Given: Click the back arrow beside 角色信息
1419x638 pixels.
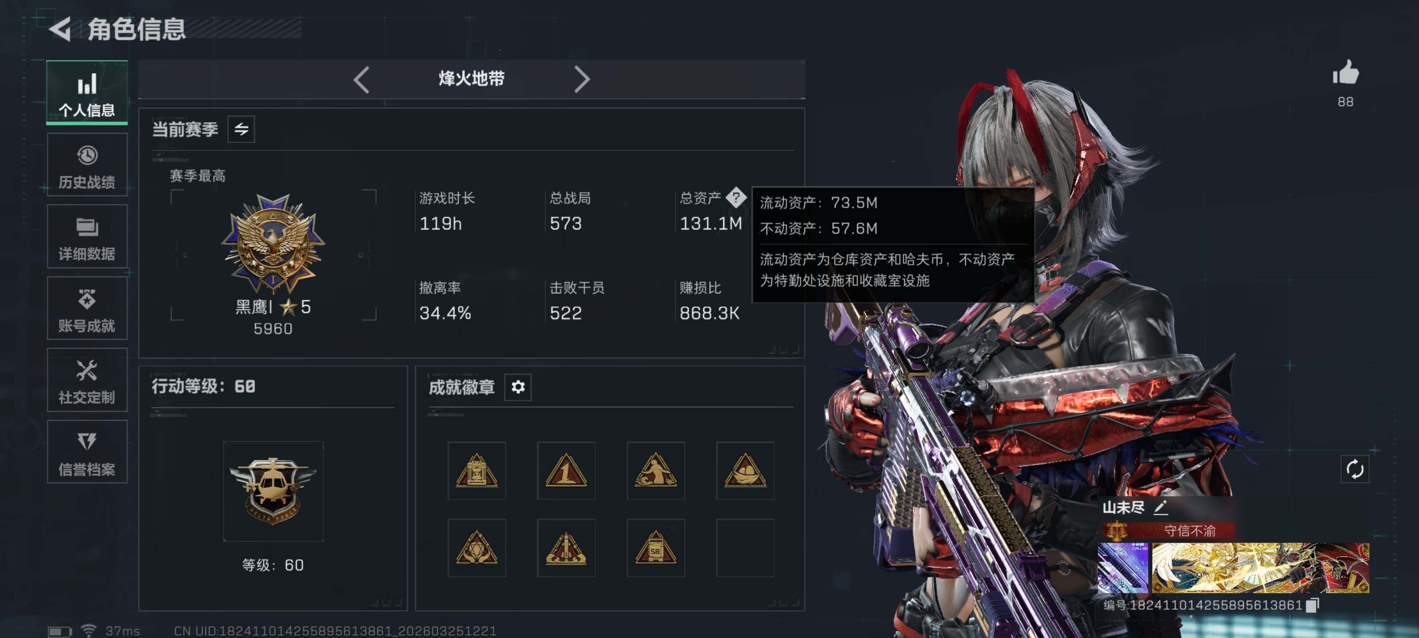Looking at the screenshot, I should 60,29.
